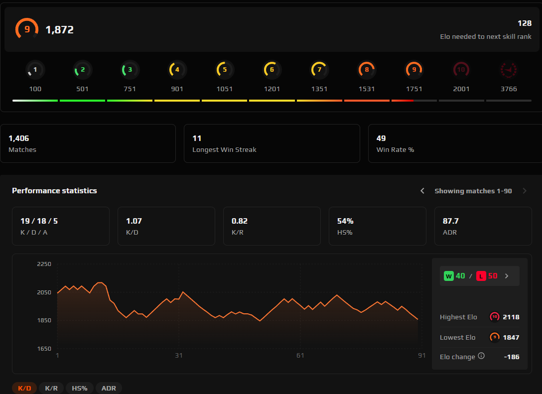
Task: Expand win/loss details chevron
Action: pos(507,276)
